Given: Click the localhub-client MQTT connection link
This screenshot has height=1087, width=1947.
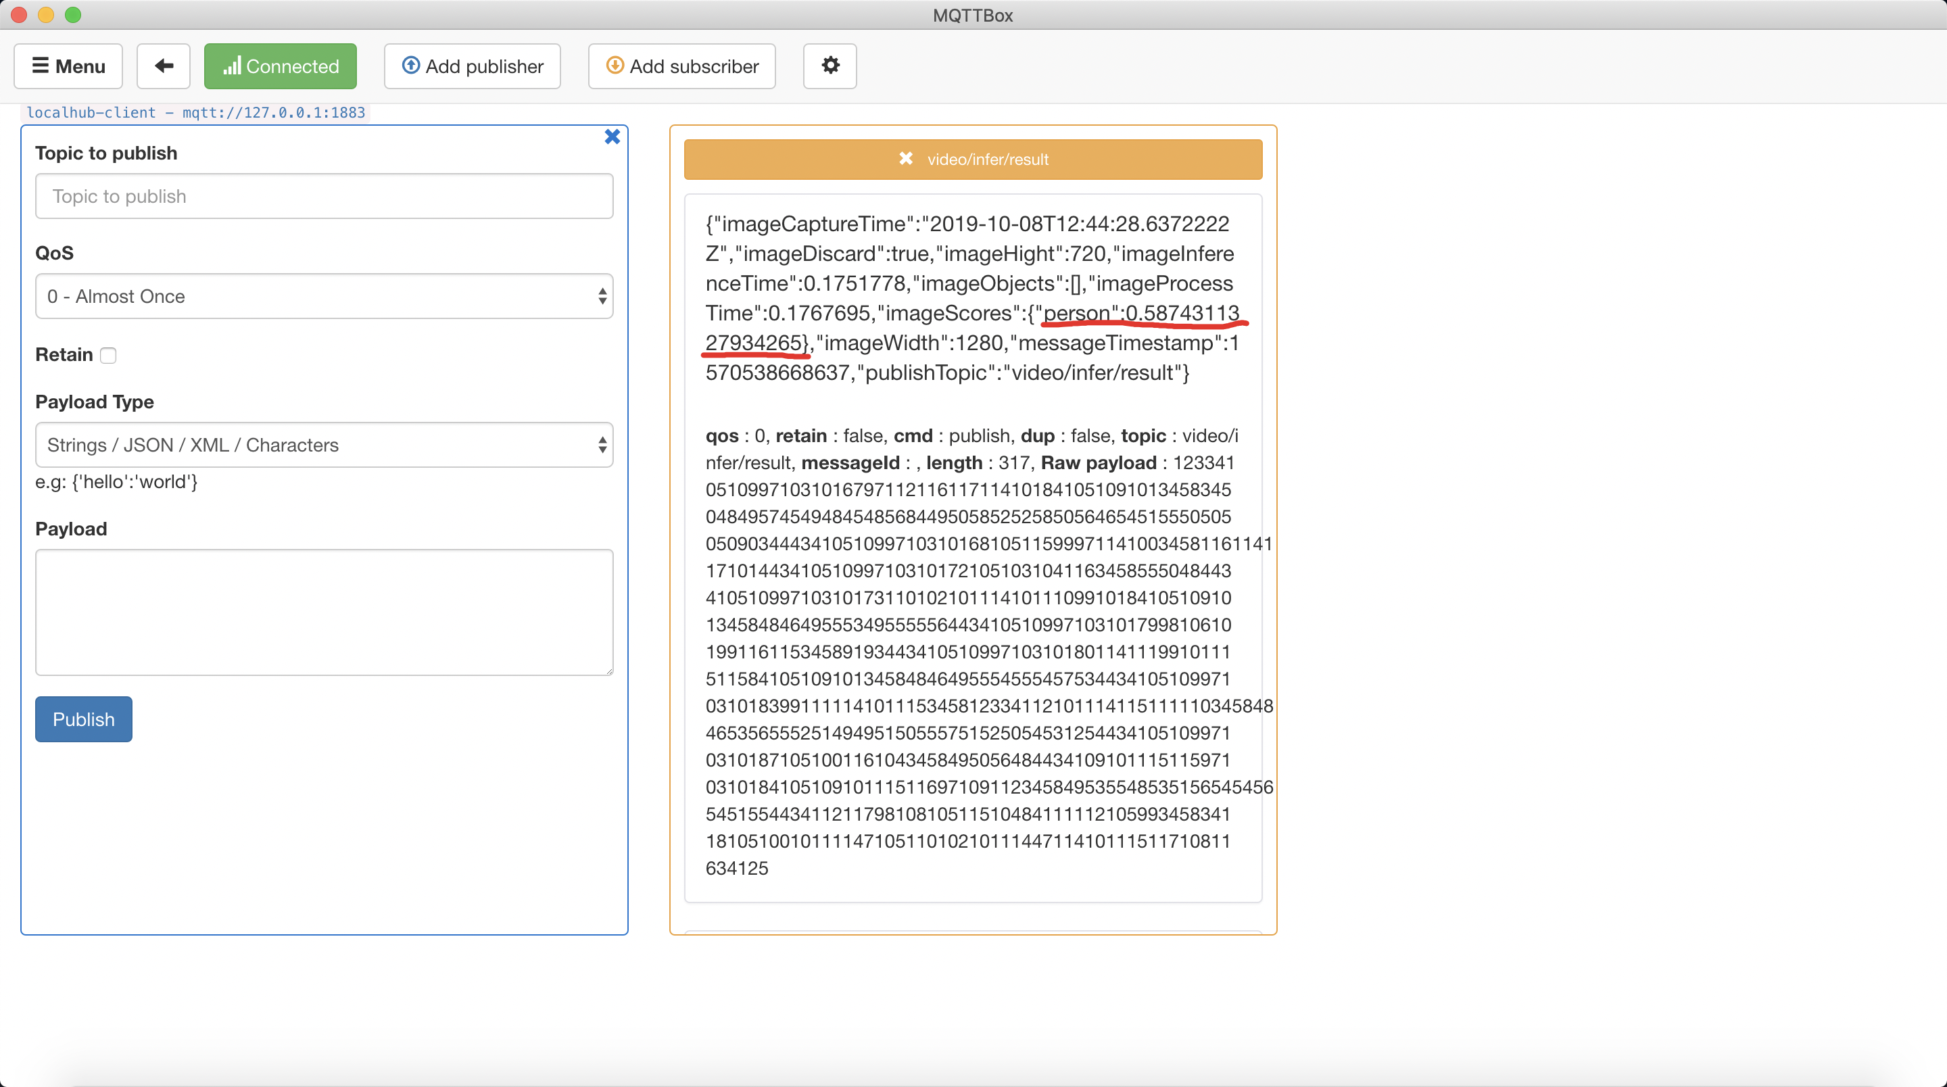Looking at the screenshot, I should pyautogui.click(x=197, y=112).
